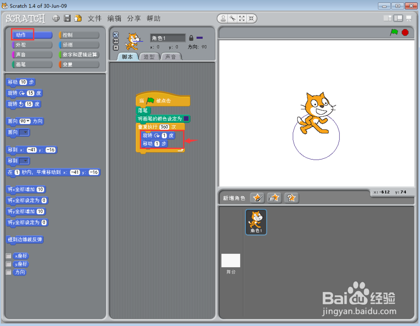Screen dimensions: 420x326
Task: Select the grow sprite tool
Action: (x=242, y=18)
